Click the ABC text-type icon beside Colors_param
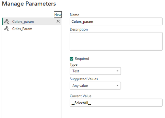Screen dimensions: 165x118 (7, 21)
